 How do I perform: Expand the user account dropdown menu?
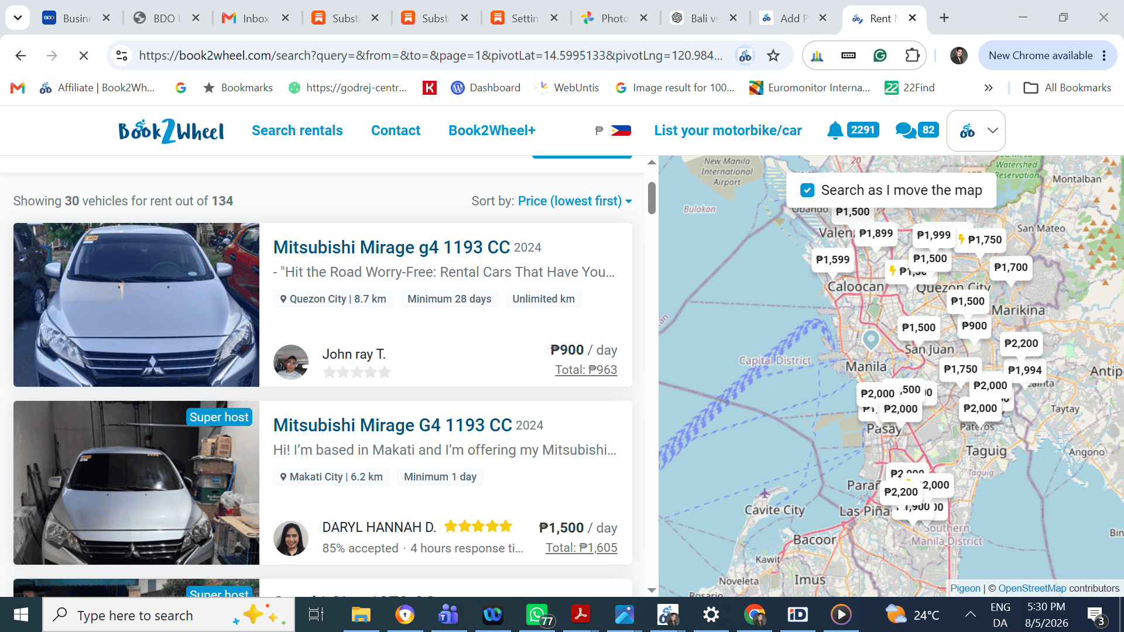pyautogui.click(x=976, y=130)
